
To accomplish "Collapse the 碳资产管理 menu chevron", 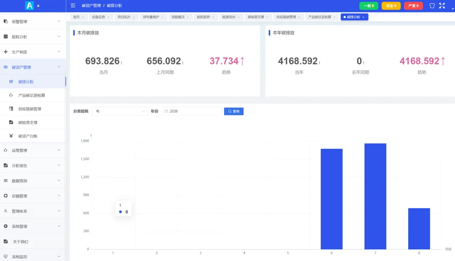I will 59,67.
